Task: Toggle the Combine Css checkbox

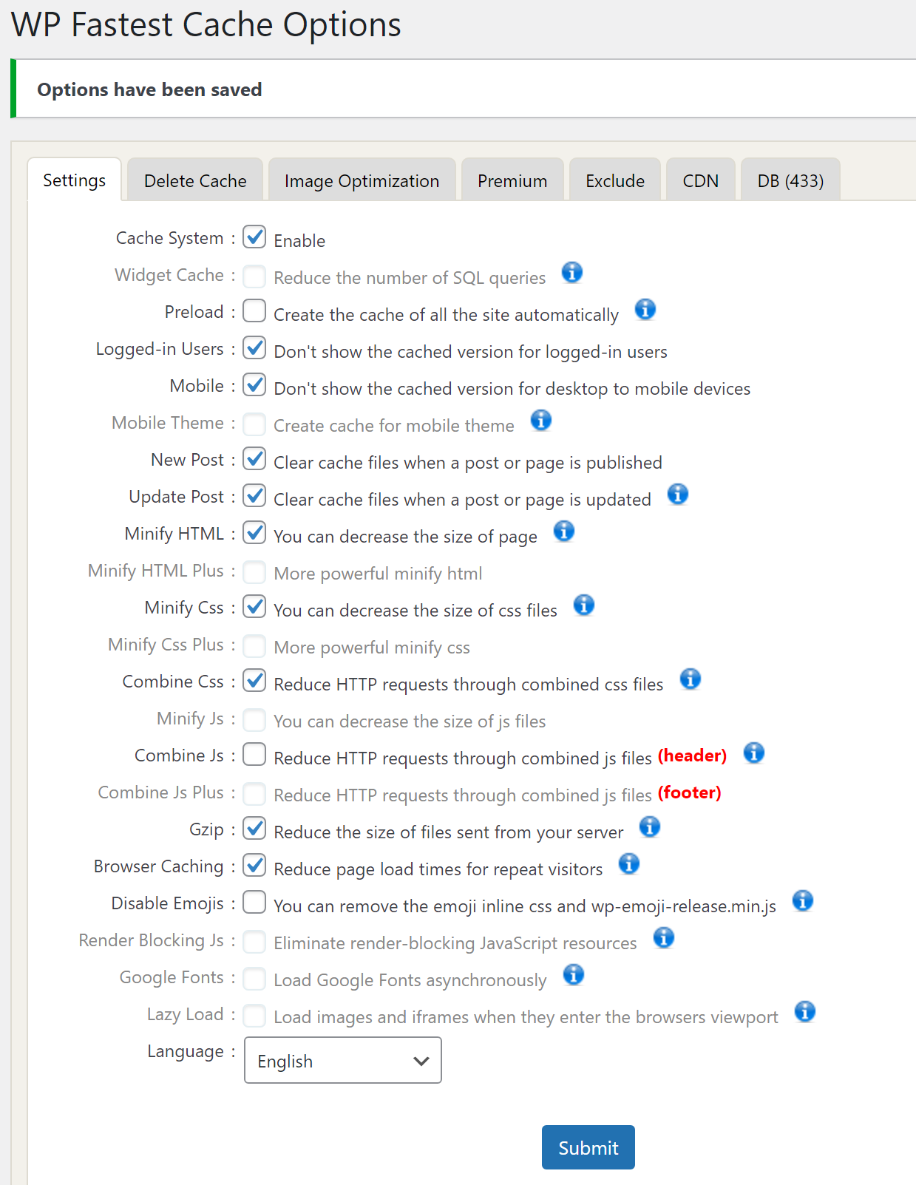Action: 254,680
